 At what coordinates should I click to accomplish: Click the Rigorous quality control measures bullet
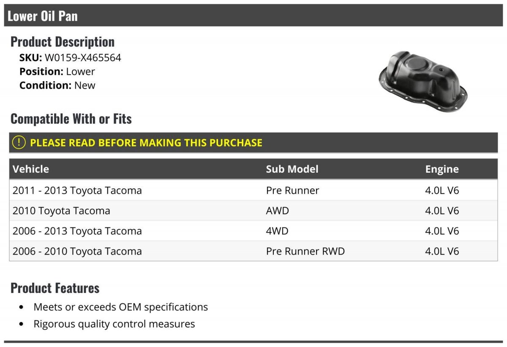pyautogui.click(x=114, y=324)
